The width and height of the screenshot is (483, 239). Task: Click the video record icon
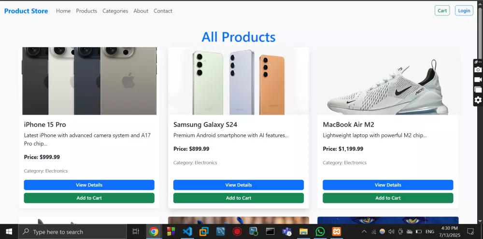[x=478, y=80]
